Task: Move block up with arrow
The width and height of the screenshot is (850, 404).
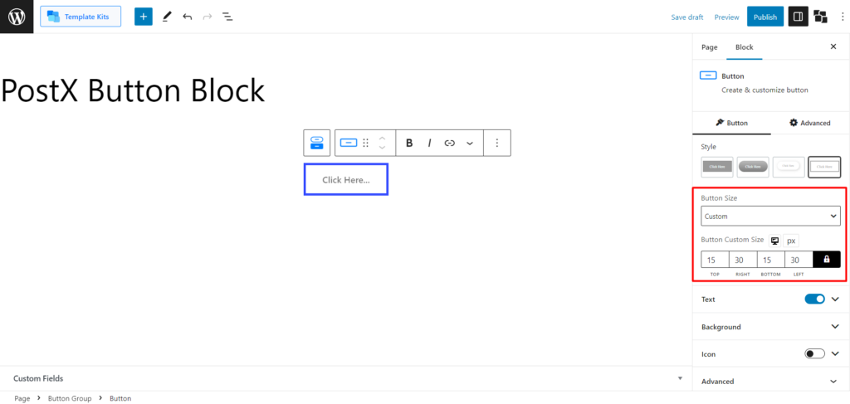Action: [382, 138]
